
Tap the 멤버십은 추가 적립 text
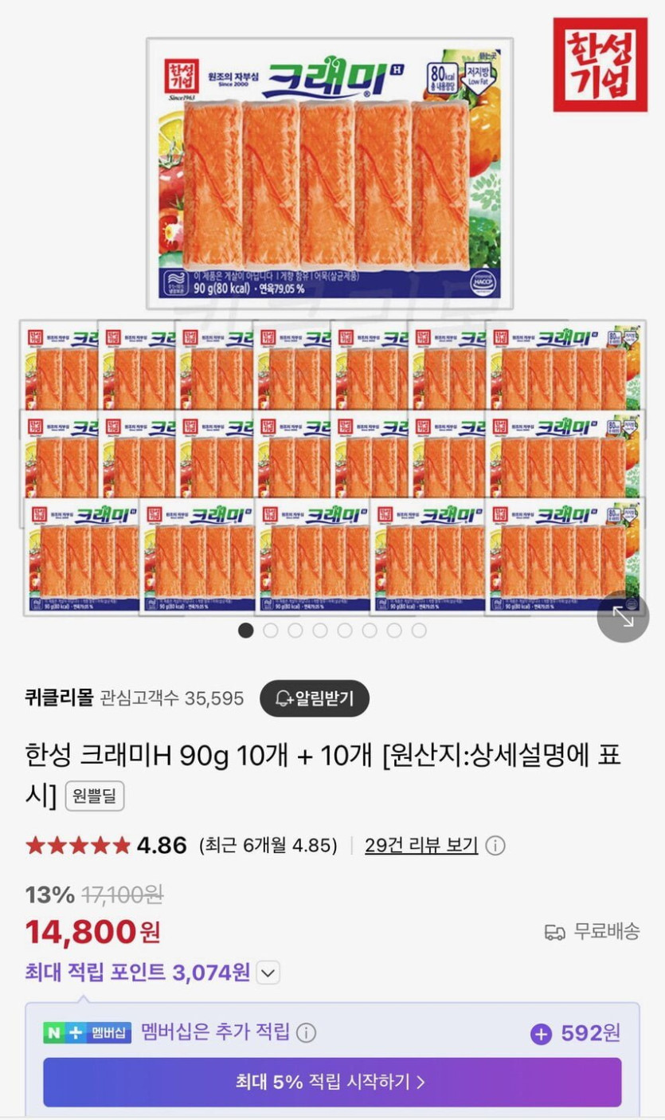click(215, 1033)
